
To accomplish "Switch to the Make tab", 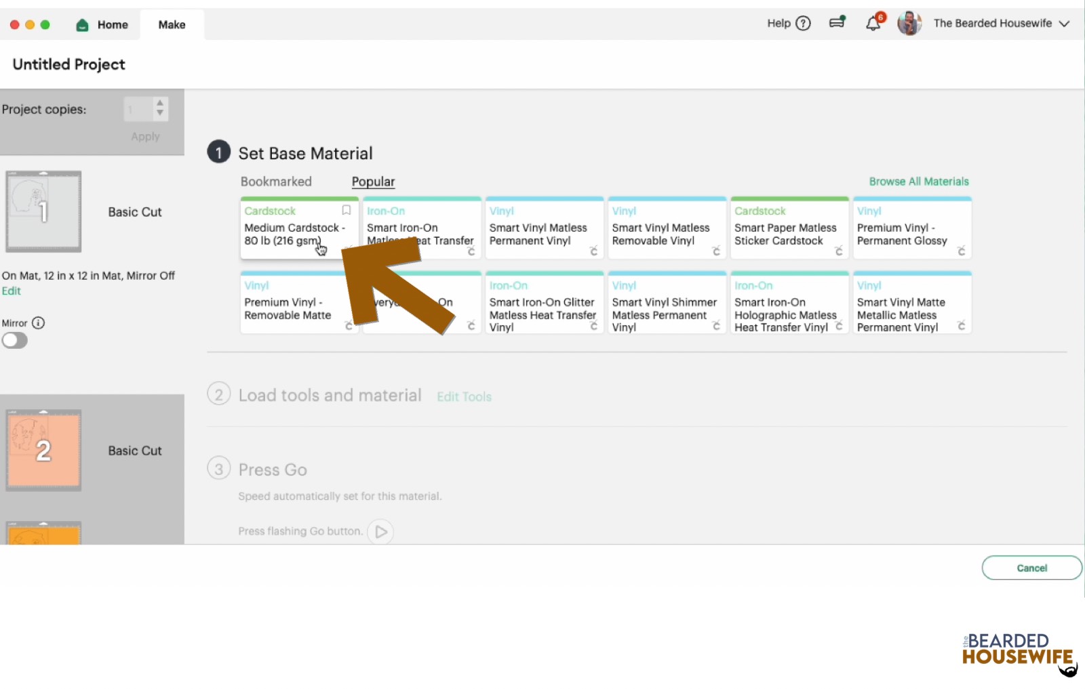I will click(x=172, y=24).
